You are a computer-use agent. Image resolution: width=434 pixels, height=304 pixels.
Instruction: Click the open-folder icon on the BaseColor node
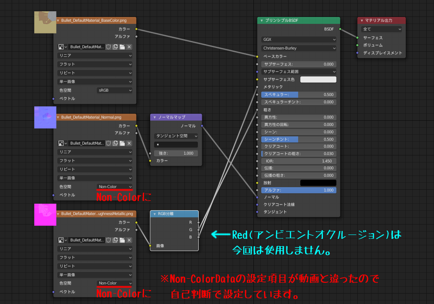(122, 46)
